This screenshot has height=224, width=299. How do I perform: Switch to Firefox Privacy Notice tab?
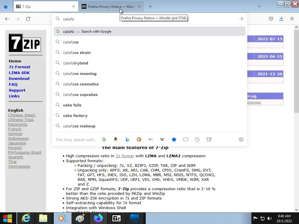click(111, 6)
